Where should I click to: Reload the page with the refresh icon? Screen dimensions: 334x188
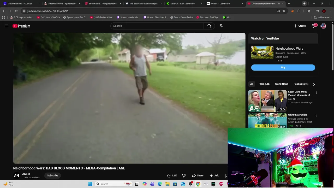coord(16,11)
